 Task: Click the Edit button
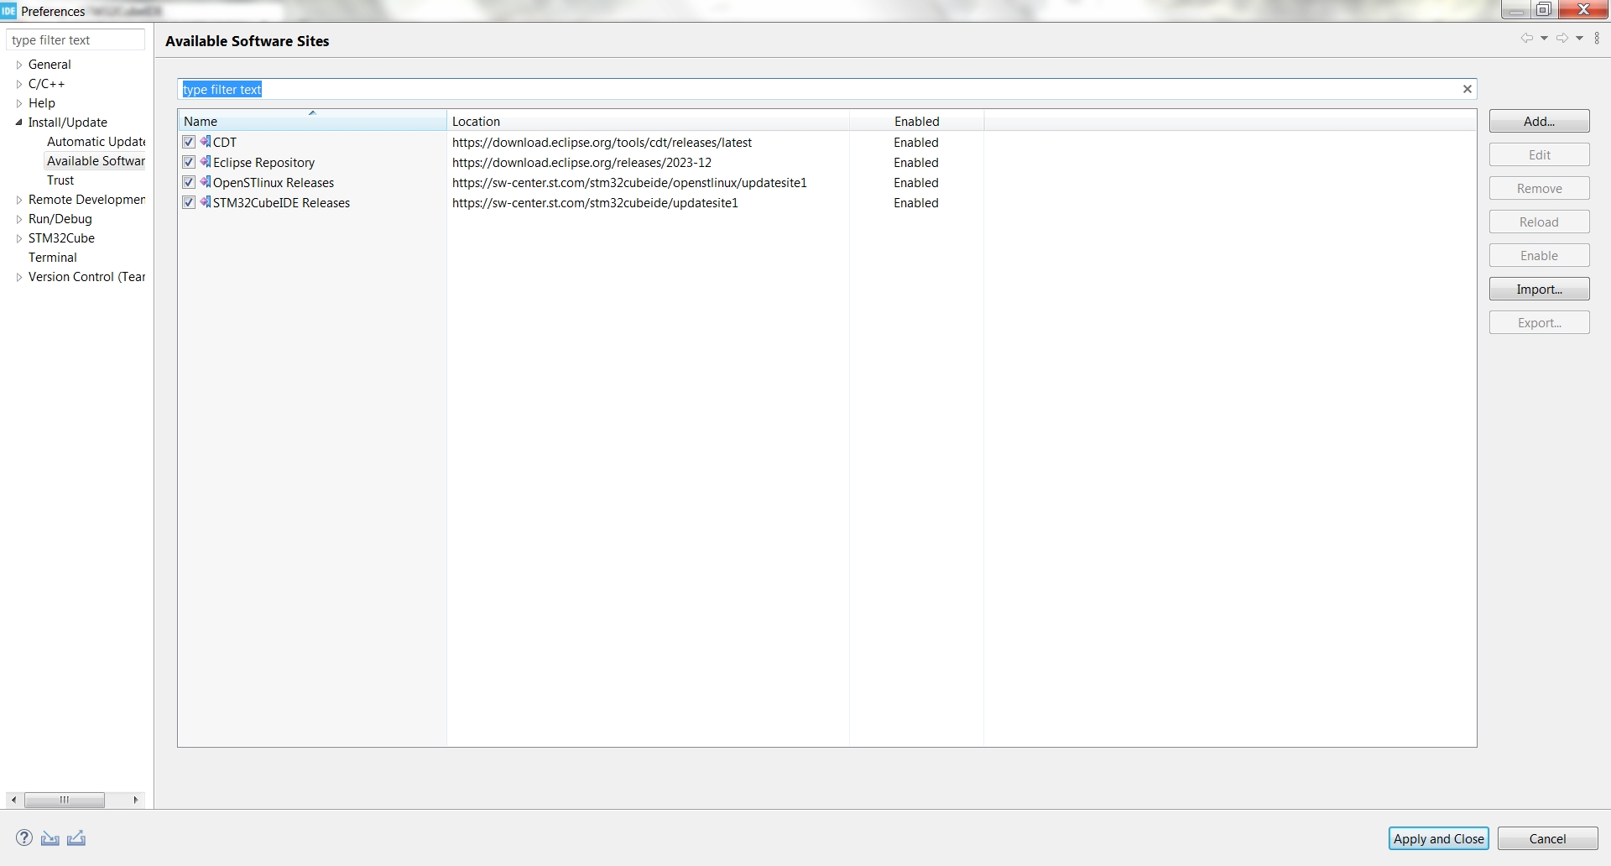pos(1539,154)
